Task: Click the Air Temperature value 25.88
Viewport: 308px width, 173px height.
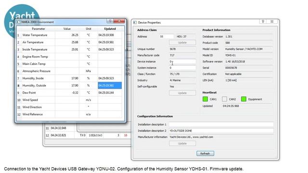Action: (x=75, y=42)
